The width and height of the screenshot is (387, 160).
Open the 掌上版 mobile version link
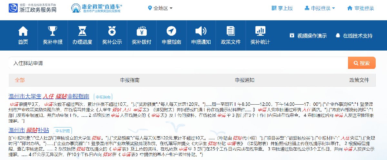click(282, 8)
